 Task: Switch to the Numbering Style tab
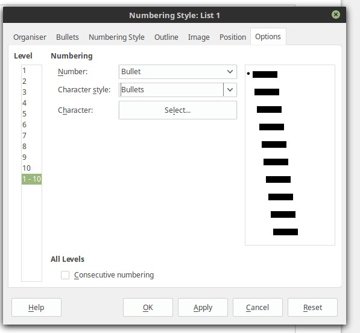[116, 37]
